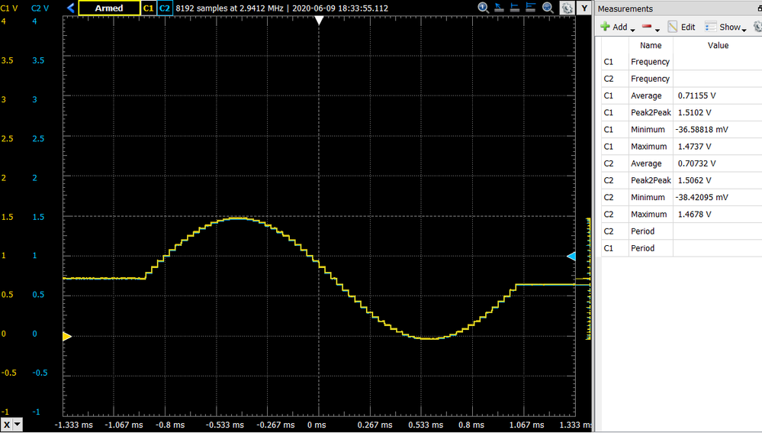Click the waveform overview strip at right
Image resolution: width=762 pixels, height=433 pixels.
click(589, 279)
